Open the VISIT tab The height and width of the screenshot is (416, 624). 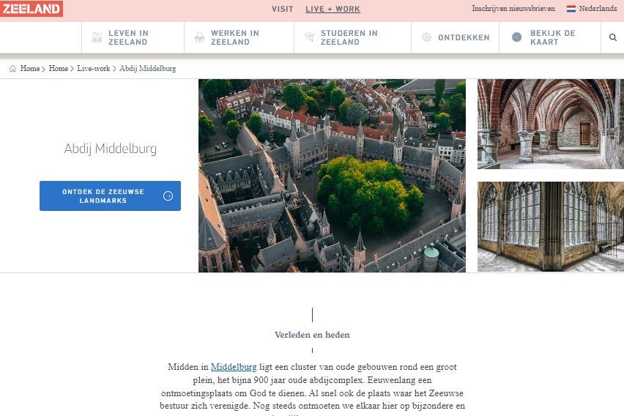click(x=283, y=10)
